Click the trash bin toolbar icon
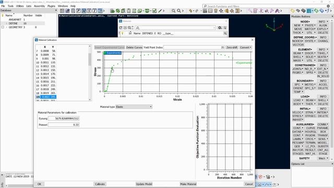This screenshot has width=334, height=188. pos(216,10)
